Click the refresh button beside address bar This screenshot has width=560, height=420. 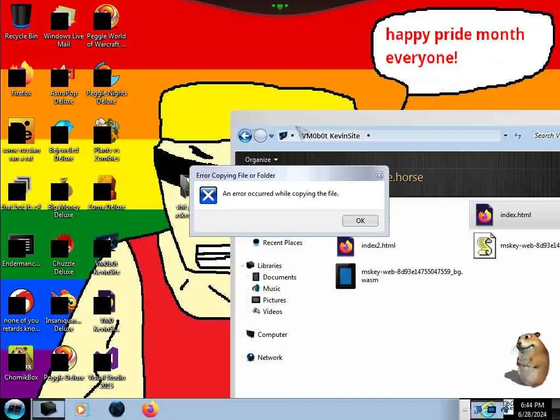point(518,136)
